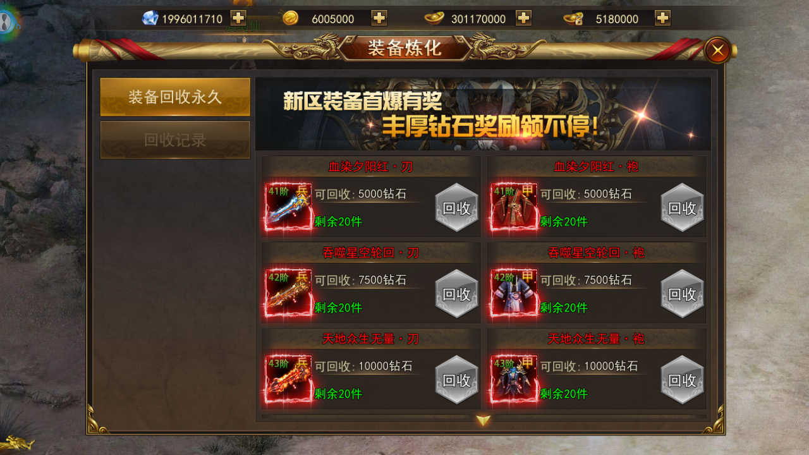Select the 天地众生无量·袍 armor icon
Viewport: 809px width, 455px height.
(514, 379)
